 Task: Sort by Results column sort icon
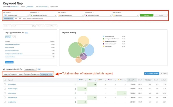click(165, 80)
